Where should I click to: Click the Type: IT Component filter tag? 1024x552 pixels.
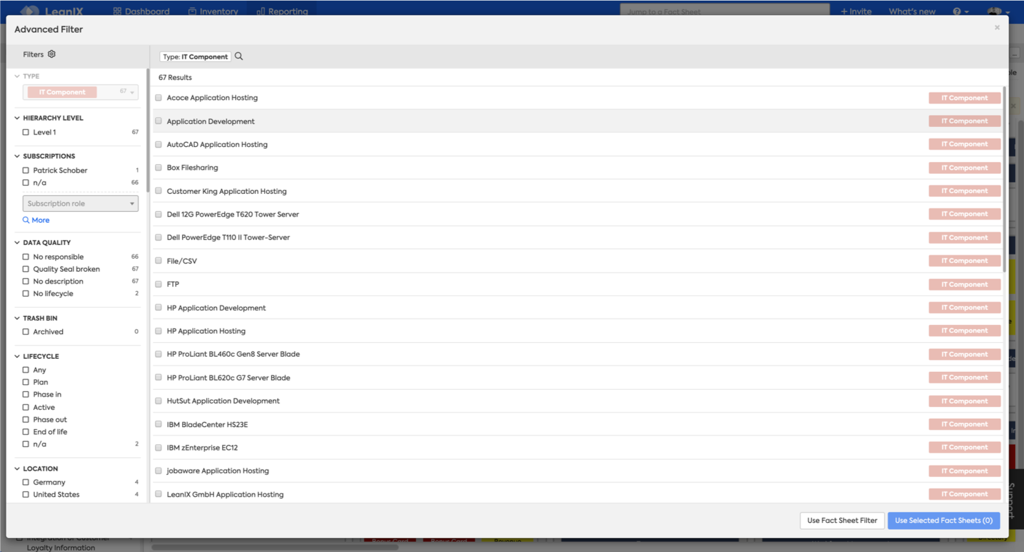195,57
